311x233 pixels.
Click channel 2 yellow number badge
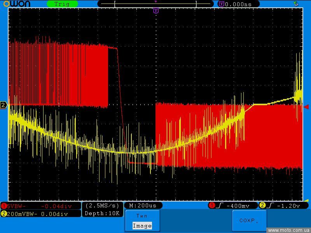(3, 214)
